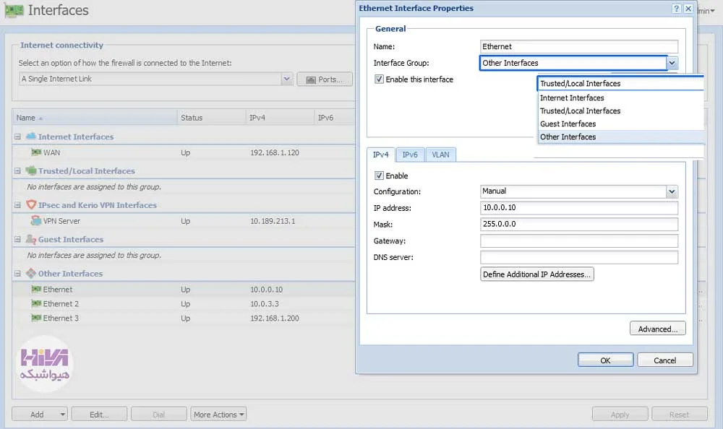This screenshot has width=723, height=429.
Task: Click the 192.168.1.200 IPv4 cell
Action: coord(274,318)
